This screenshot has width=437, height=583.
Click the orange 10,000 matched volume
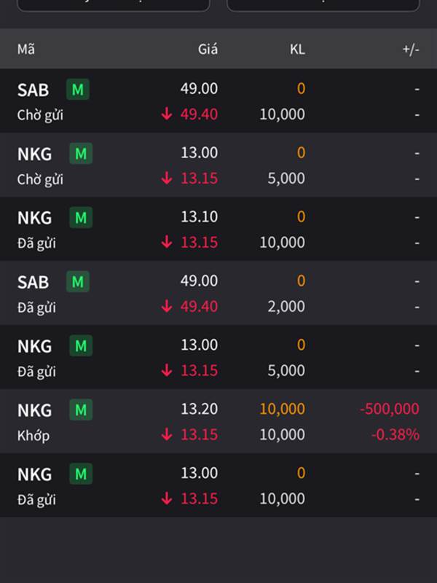pos(283,409)
